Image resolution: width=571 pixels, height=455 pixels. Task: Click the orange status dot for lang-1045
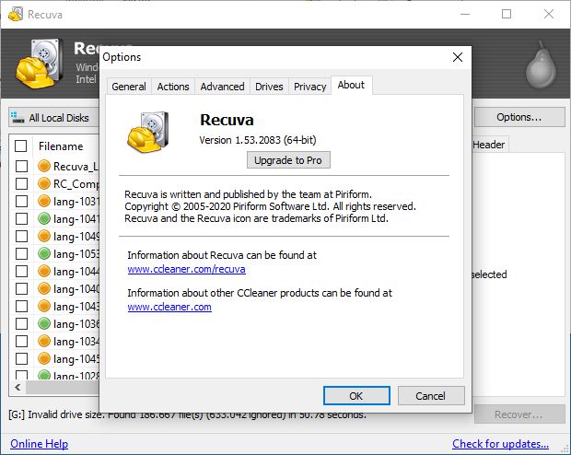(x=44, y=358)
